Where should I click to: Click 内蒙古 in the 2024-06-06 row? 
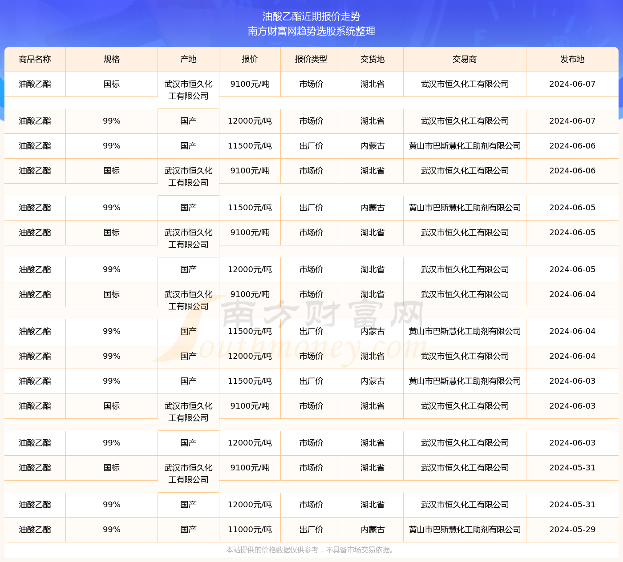pos(372,146)
